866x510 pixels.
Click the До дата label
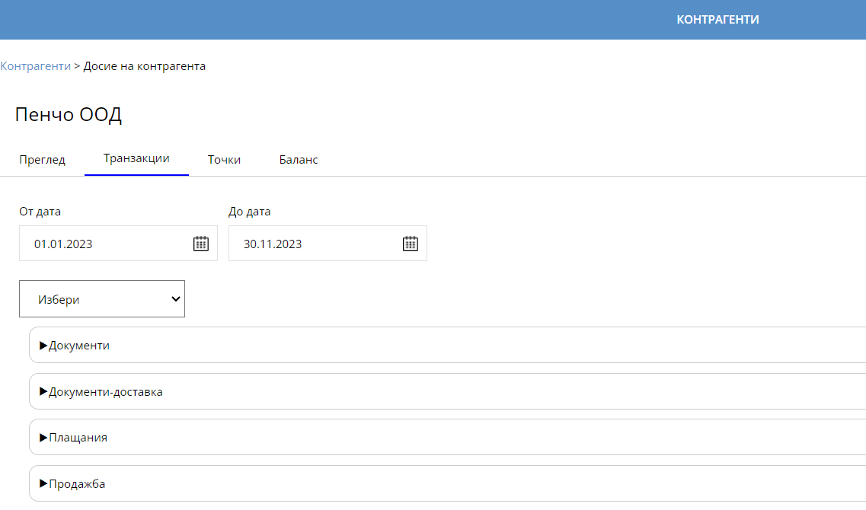tap(250, 212)
